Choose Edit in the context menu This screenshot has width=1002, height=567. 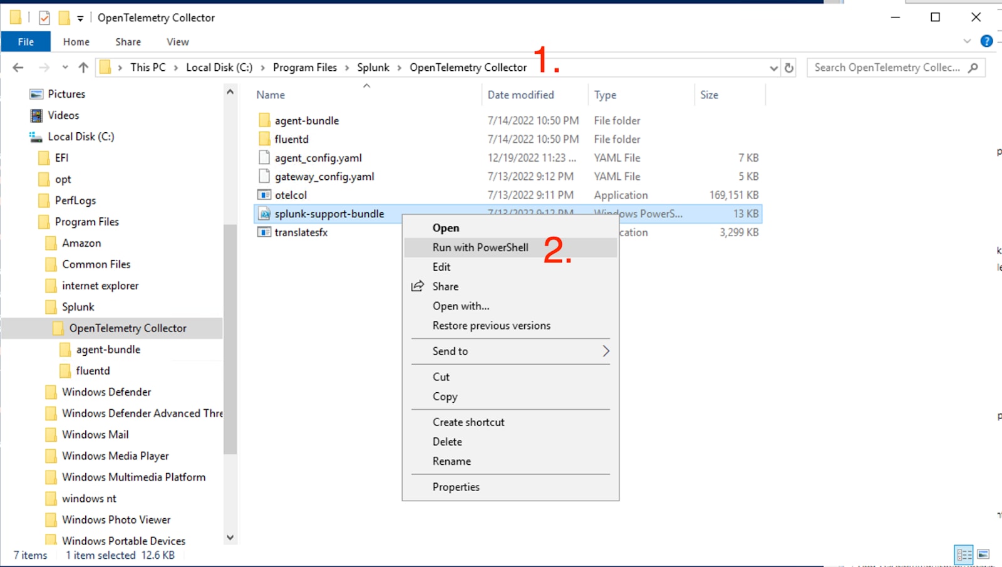pyautogui.click(x=510, y=267)
